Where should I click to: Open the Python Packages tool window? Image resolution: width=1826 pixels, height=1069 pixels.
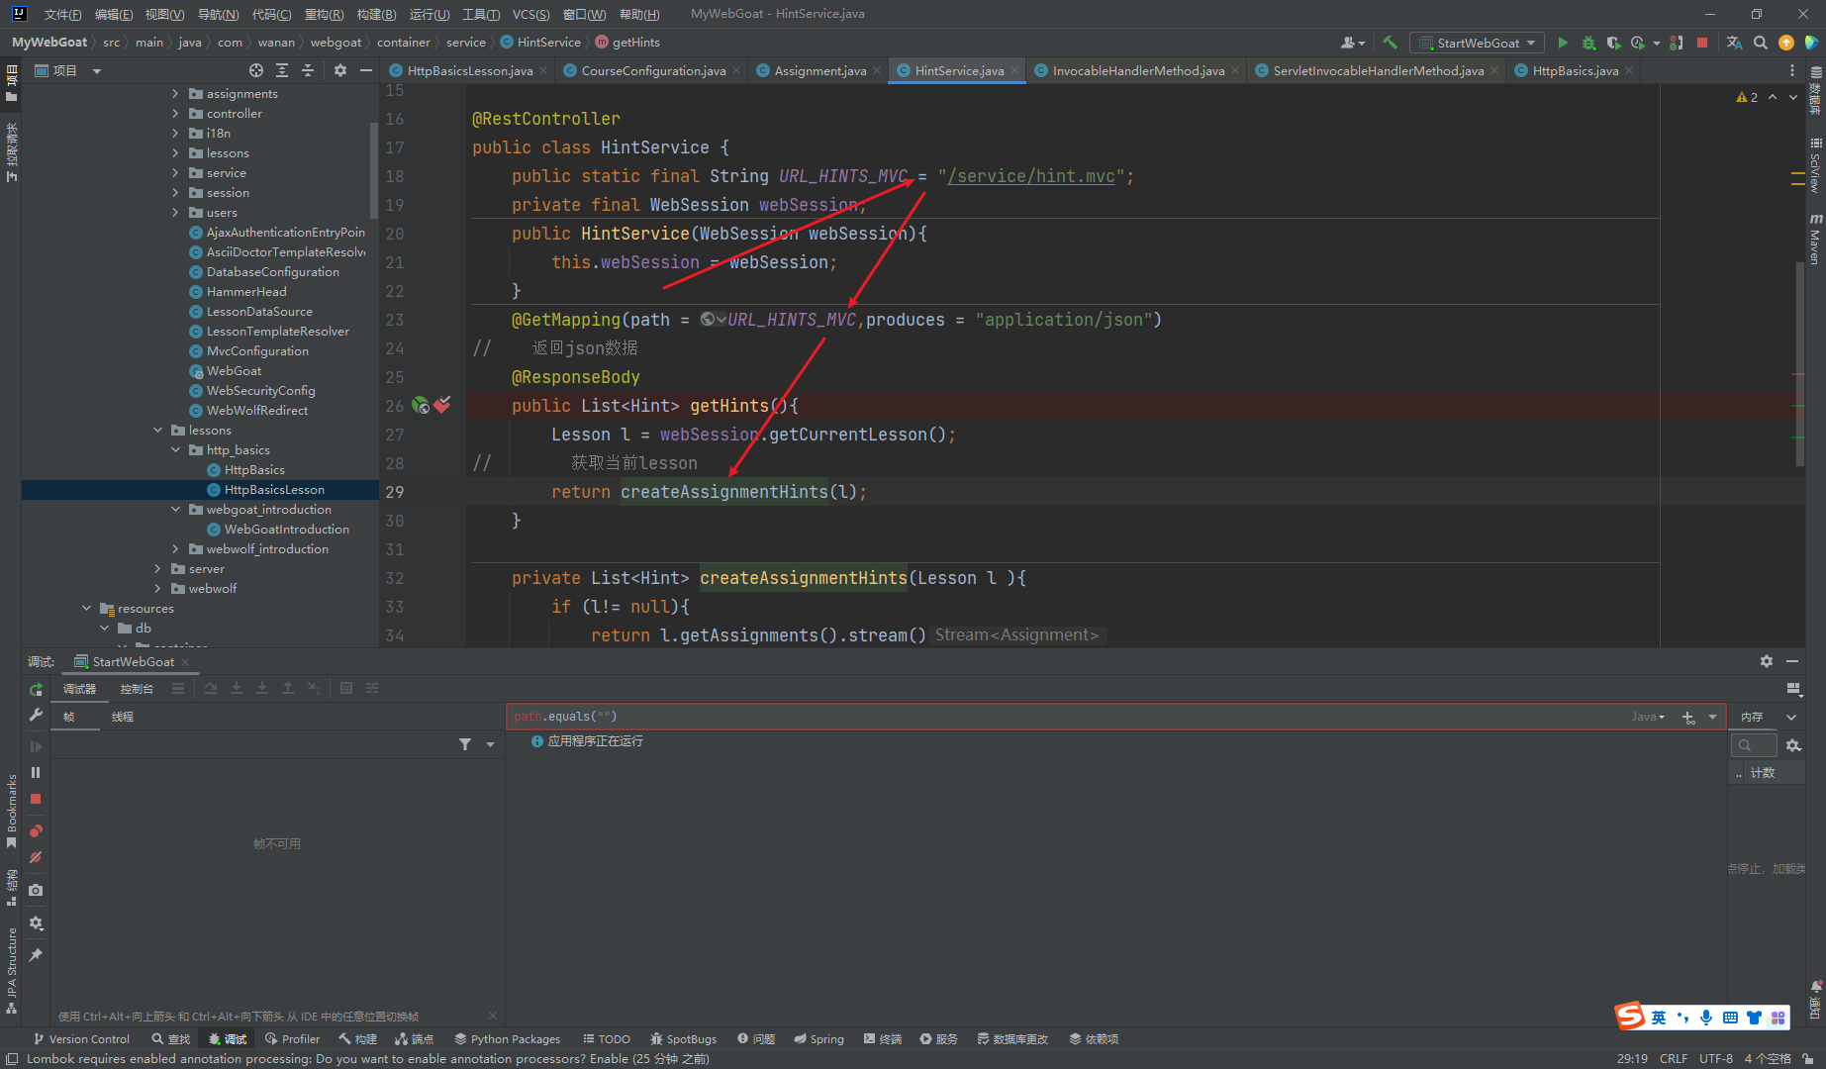click(x=508, y=1038)
